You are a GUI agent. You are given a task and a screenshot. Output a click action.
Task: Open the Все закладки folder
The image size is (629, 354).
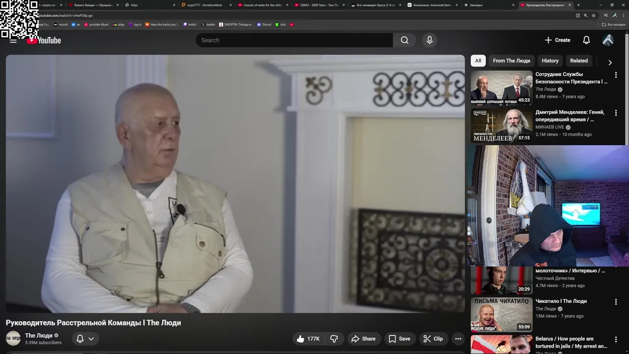(x=614, y=24)
